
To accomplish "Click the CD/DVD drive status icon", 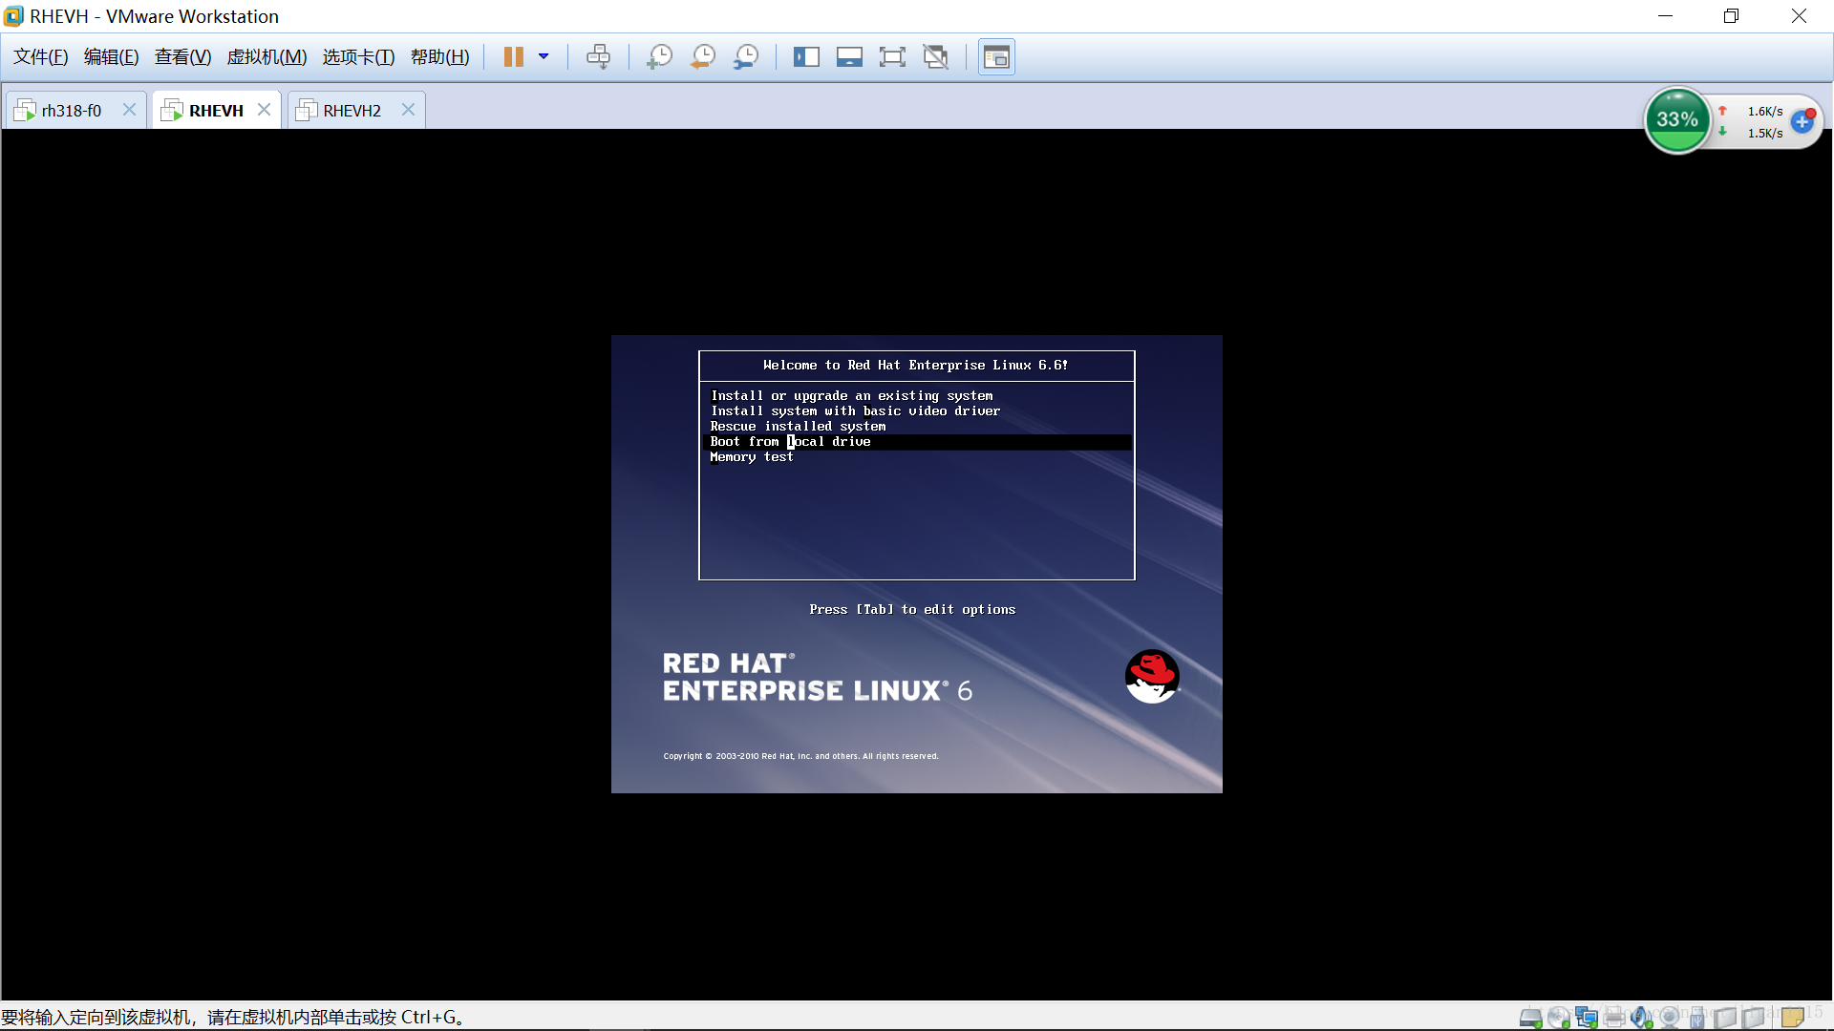I will [x=1559, y=1018].
